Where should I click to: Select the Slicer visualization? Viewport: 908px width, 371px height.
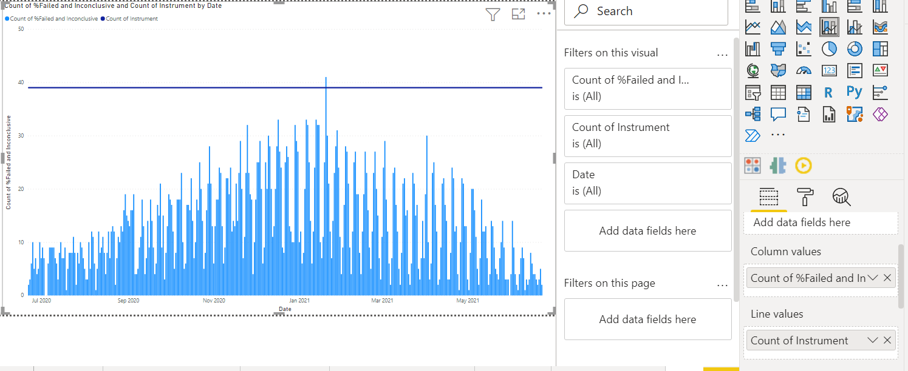[x=753, y=93]
